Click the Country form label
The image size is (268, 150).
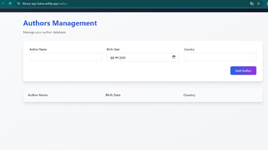pyautogui.click(x=189, y=49)
